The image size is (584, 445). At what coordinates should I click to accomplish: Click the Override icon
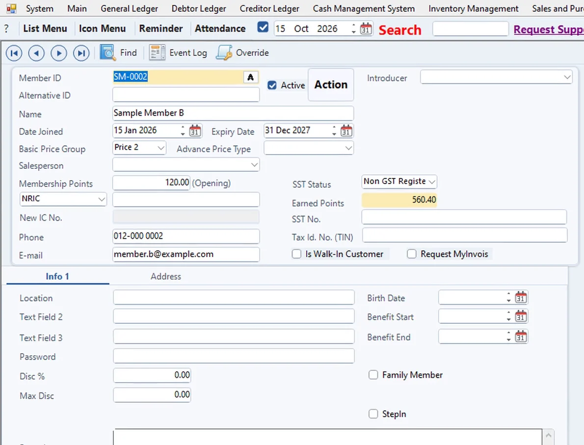pos(224,52)
